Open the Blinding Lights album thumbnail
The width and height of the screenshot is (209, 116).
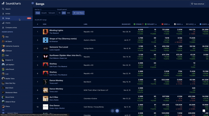coord(45,32)
